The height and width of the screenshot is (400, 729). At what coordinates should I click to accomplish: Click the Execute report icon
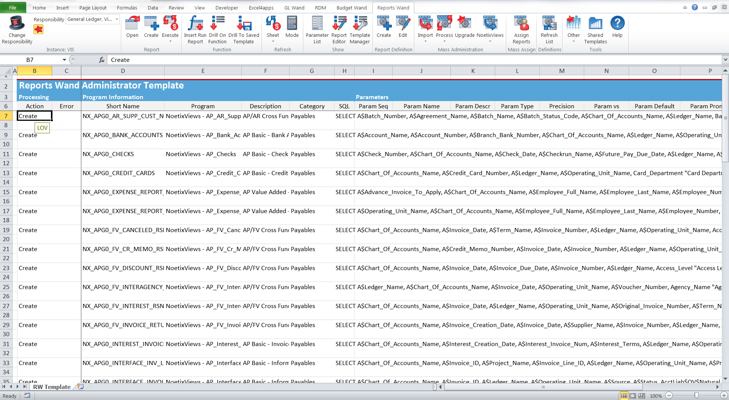(x=170, y=23)
